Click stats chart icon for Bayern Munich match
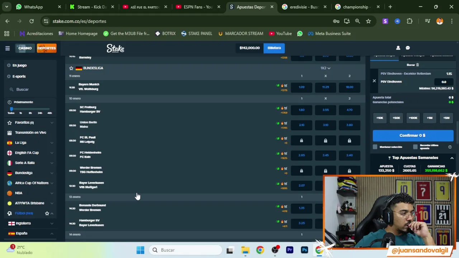 click(x=286, y=86)
